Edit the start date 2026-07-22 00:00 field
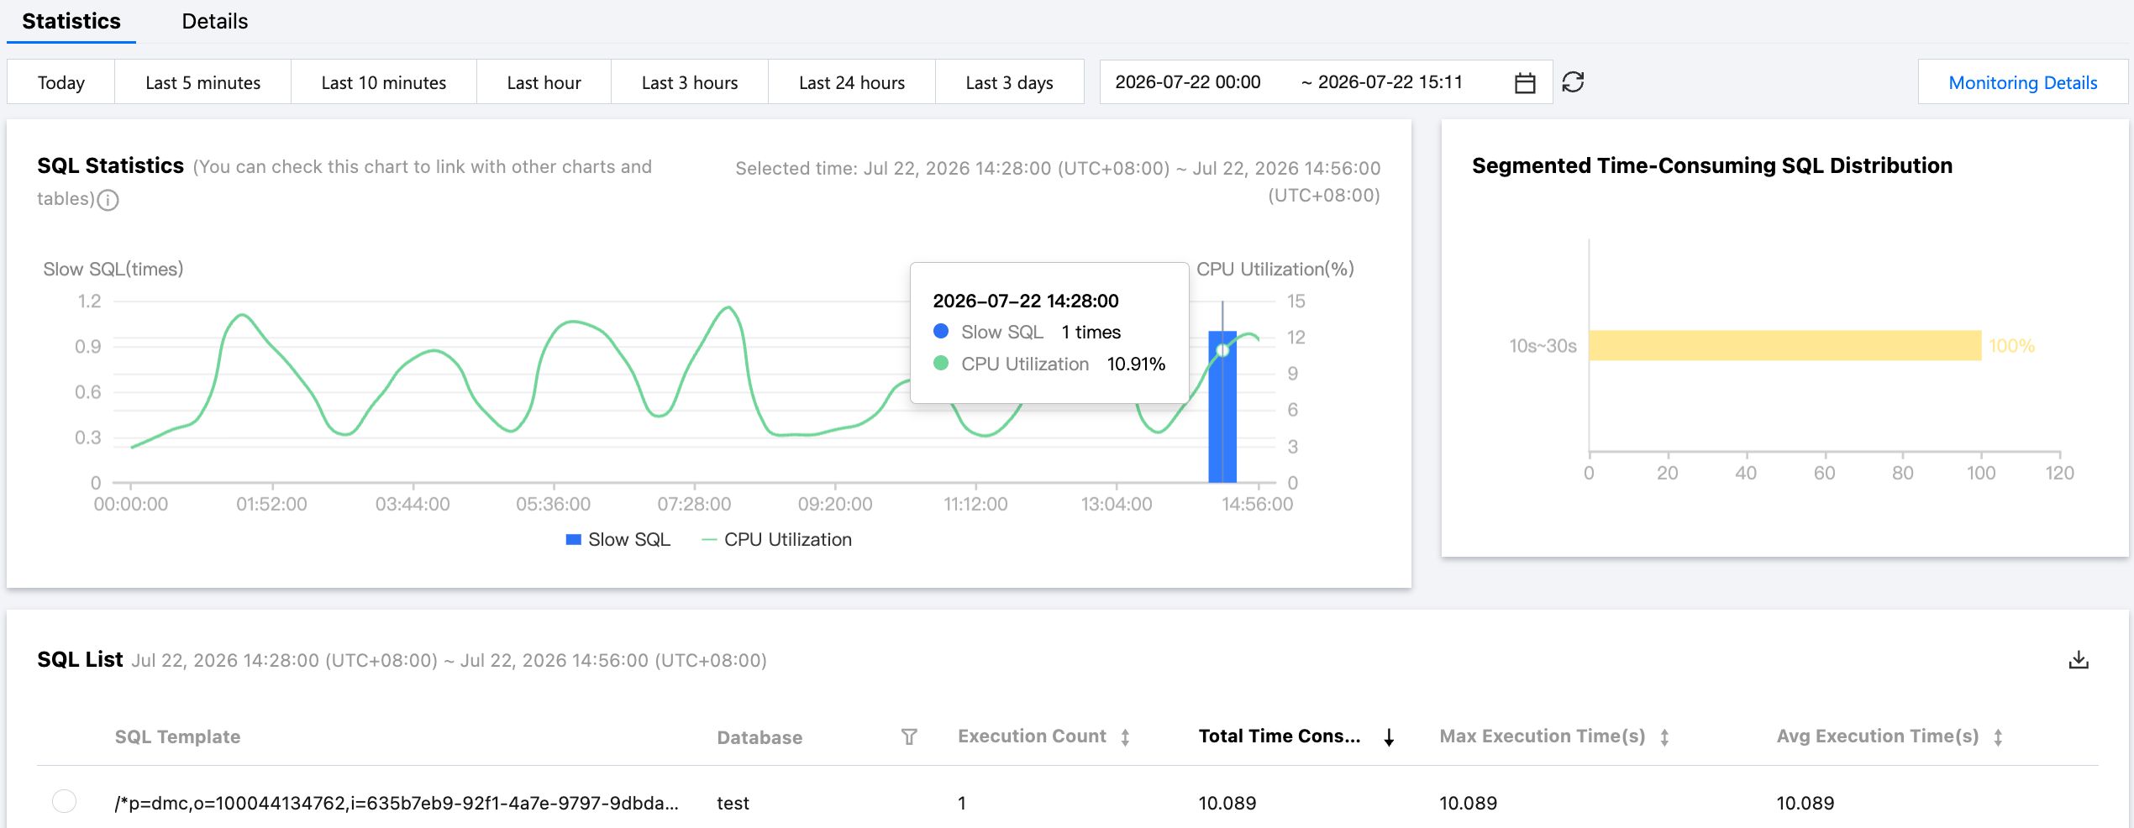Image resolution: width=2134 pixels, height=828 pixels. point(1188,82)
